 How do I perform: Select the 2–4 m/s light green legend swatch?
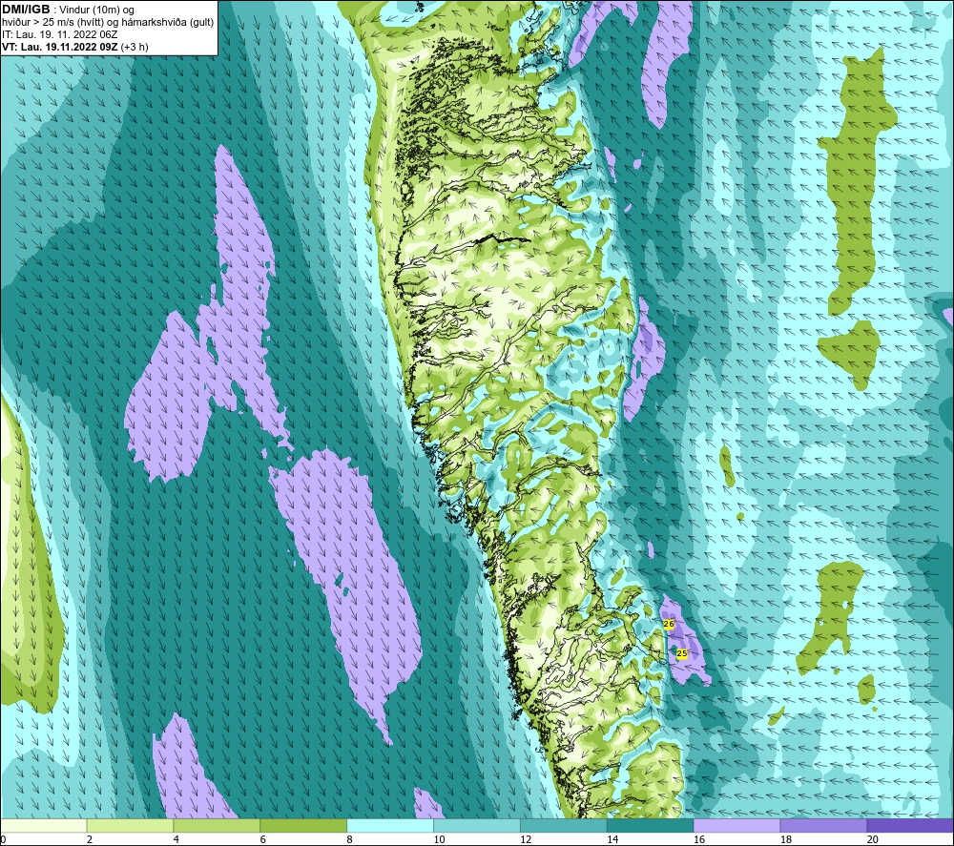coord(130,826)
